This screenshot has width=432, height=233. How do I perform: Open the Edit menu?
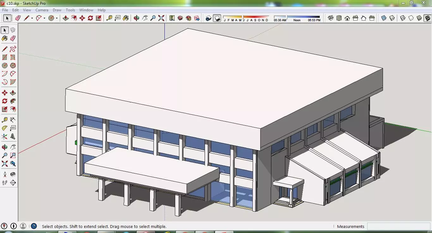(15, 10)
